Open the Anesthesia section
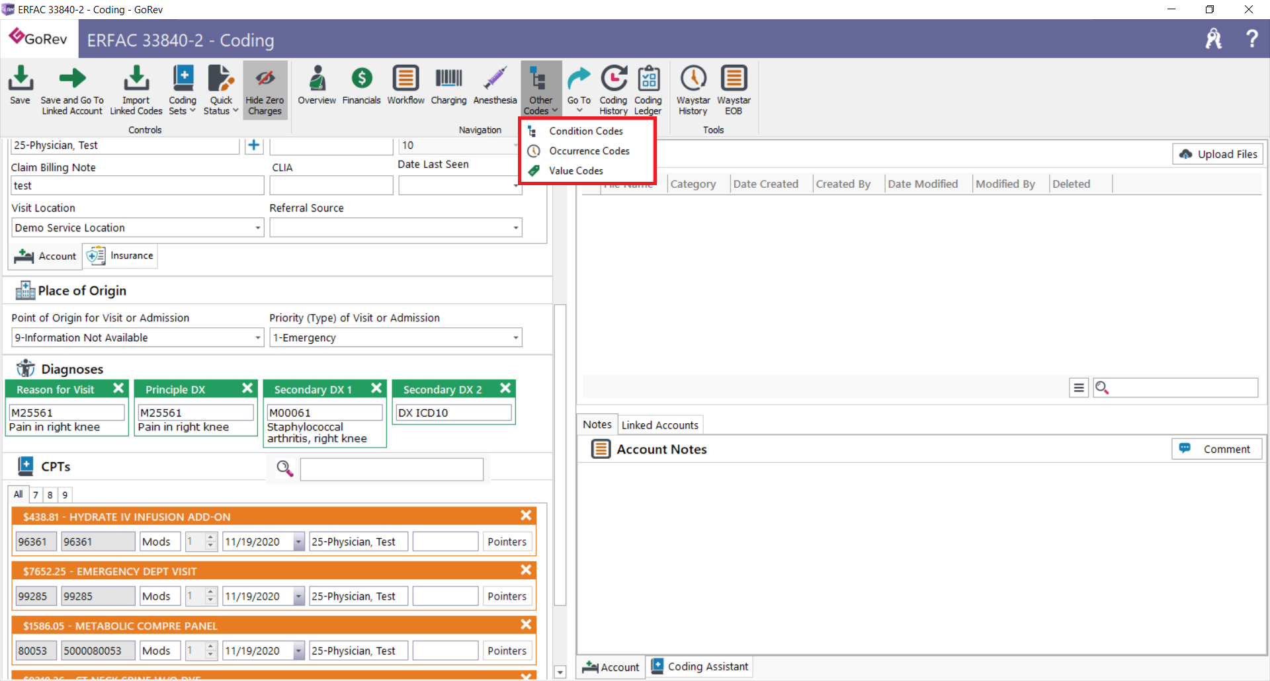 pyautogui.click(x=495, y=85)
